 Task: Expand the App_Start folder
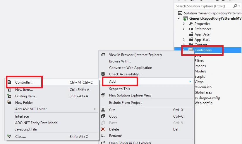pos(183,39)
